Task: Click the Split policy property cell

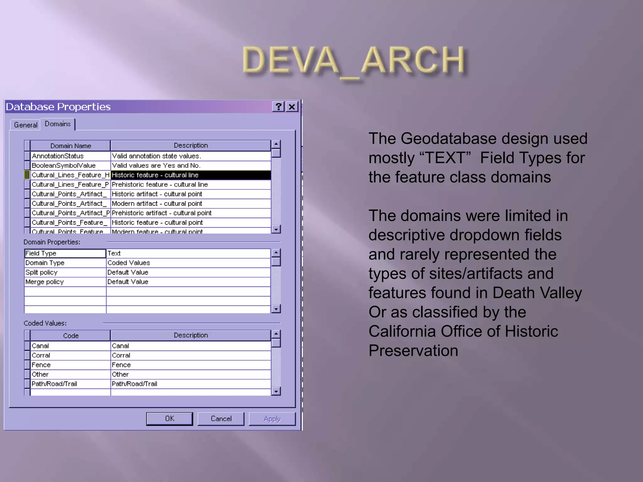Action: point(65,272)
